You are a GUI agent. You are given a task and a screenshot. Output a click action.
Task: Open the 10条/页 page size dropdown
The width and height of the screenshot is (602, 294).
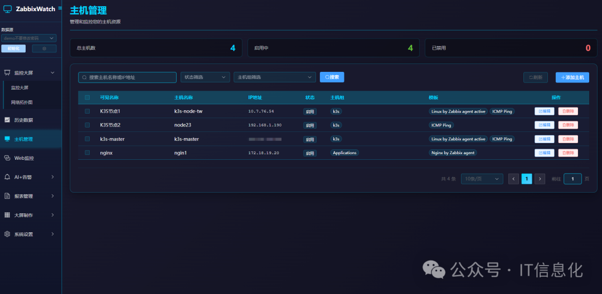click(x=482, y=179)
